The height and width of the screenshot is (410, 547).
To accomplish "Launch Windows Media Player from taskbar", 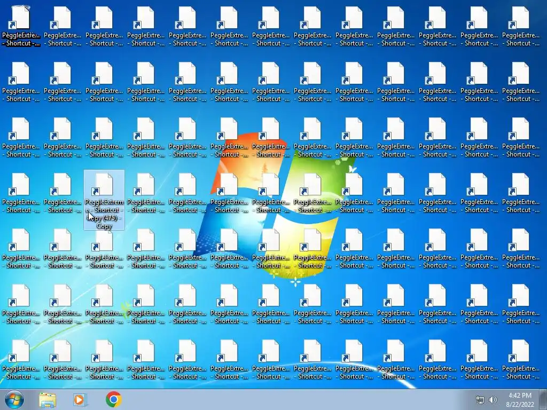I will (80, 400).
